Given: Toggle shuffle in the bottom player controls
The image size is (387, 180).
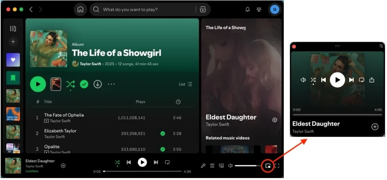Looking at the screenshot, I should [x=117, y=162].
